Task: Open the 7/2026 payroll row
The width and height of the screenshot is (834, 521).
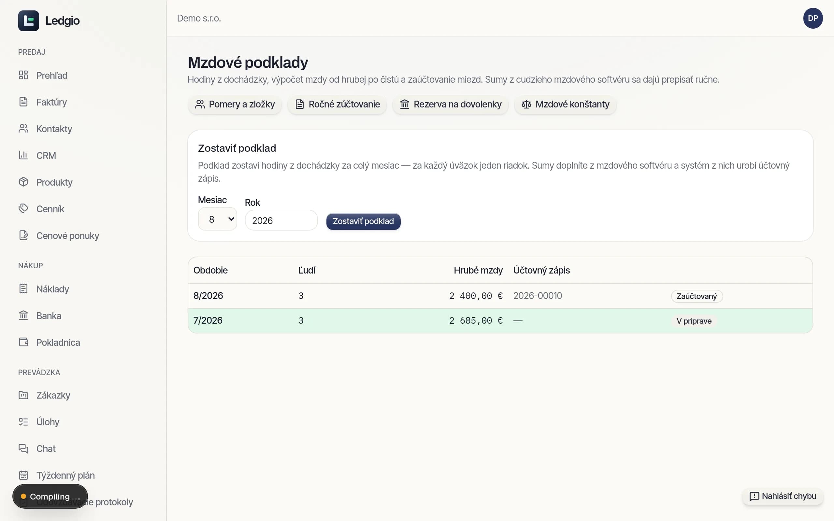Action: pos(500,321)
